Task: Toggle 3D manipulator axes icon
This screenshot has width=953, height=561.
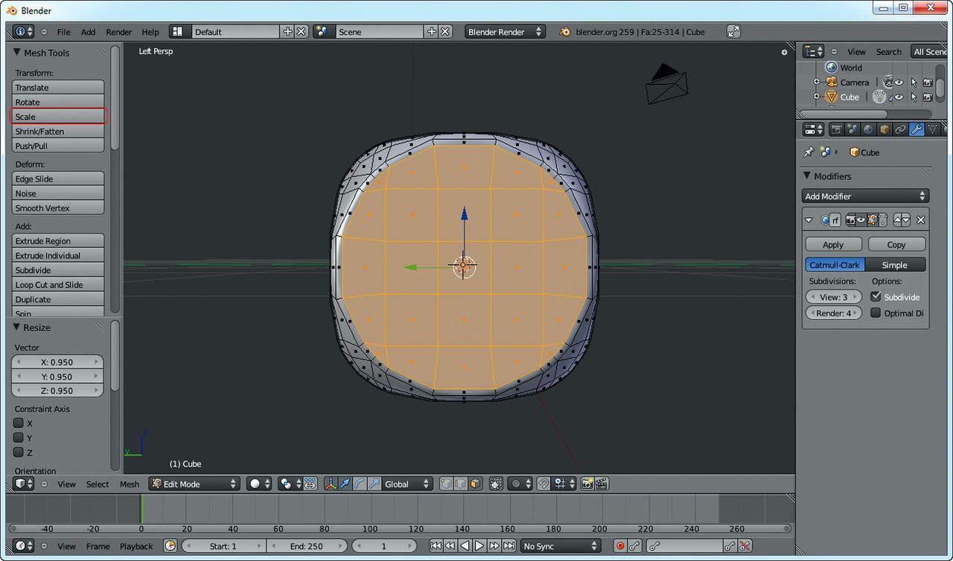Action: [x=331, y=484]
